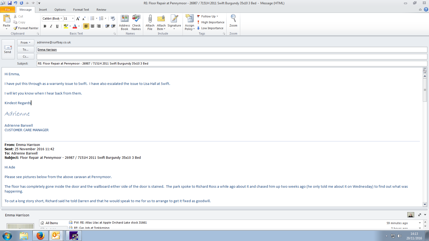Open Outlook Help with the question mark icon
The height and width of the screenshot is (241, 429).
(426, 9)
